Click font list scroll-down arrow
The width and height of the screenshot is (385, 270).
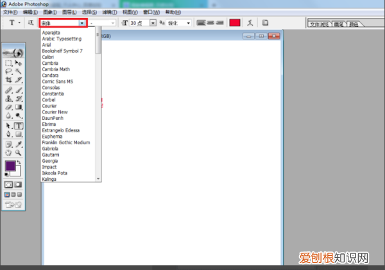pos(98,179)
